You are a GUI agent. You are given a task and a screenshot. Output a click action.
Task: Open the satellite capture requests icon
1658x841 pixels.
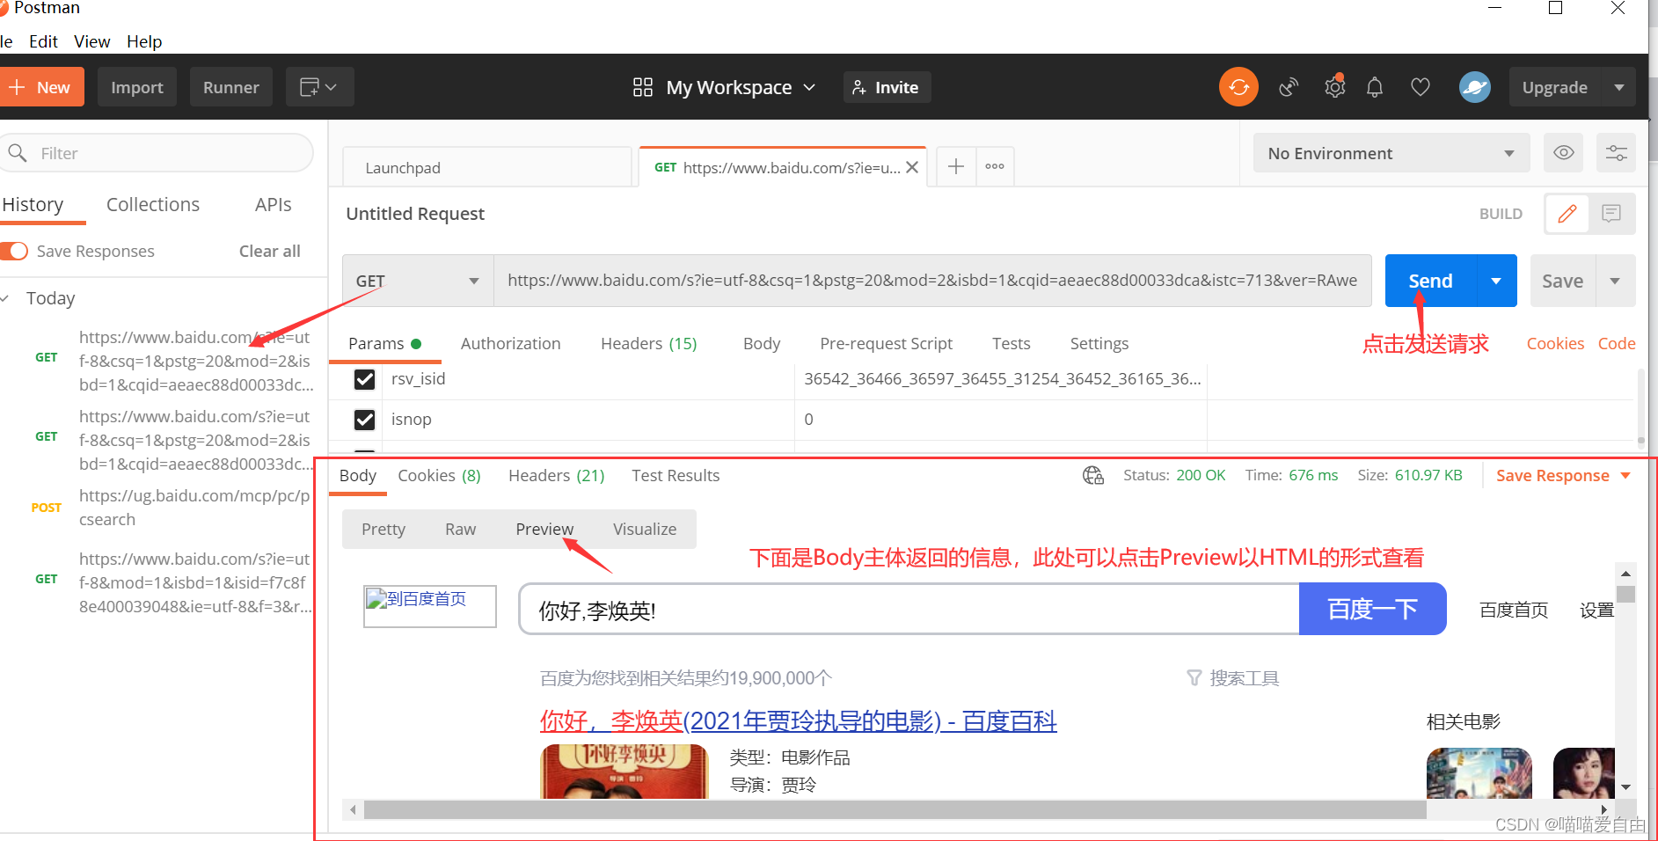[1289, 87]
